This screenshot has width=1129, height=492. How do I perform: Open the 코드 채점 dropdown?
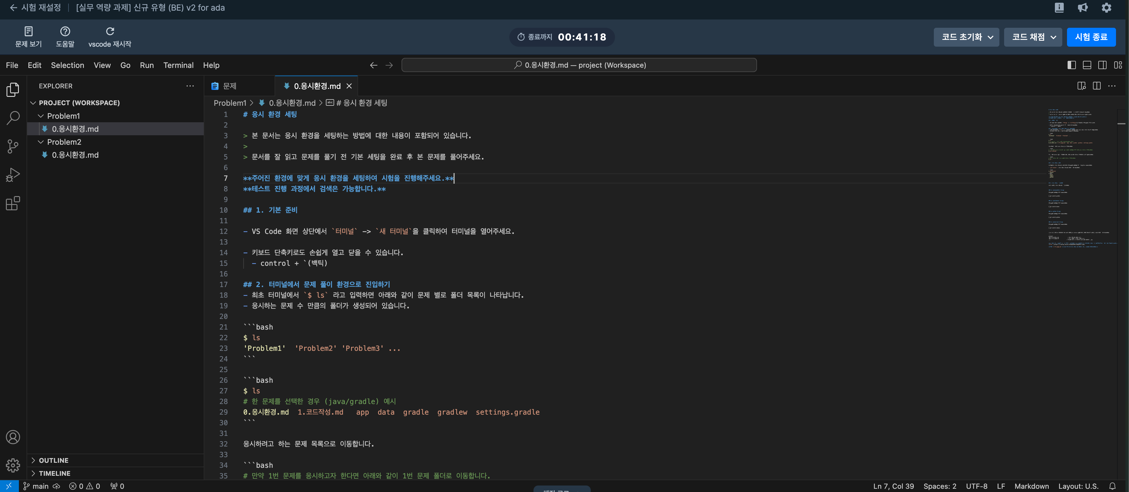click(1033, 37)
